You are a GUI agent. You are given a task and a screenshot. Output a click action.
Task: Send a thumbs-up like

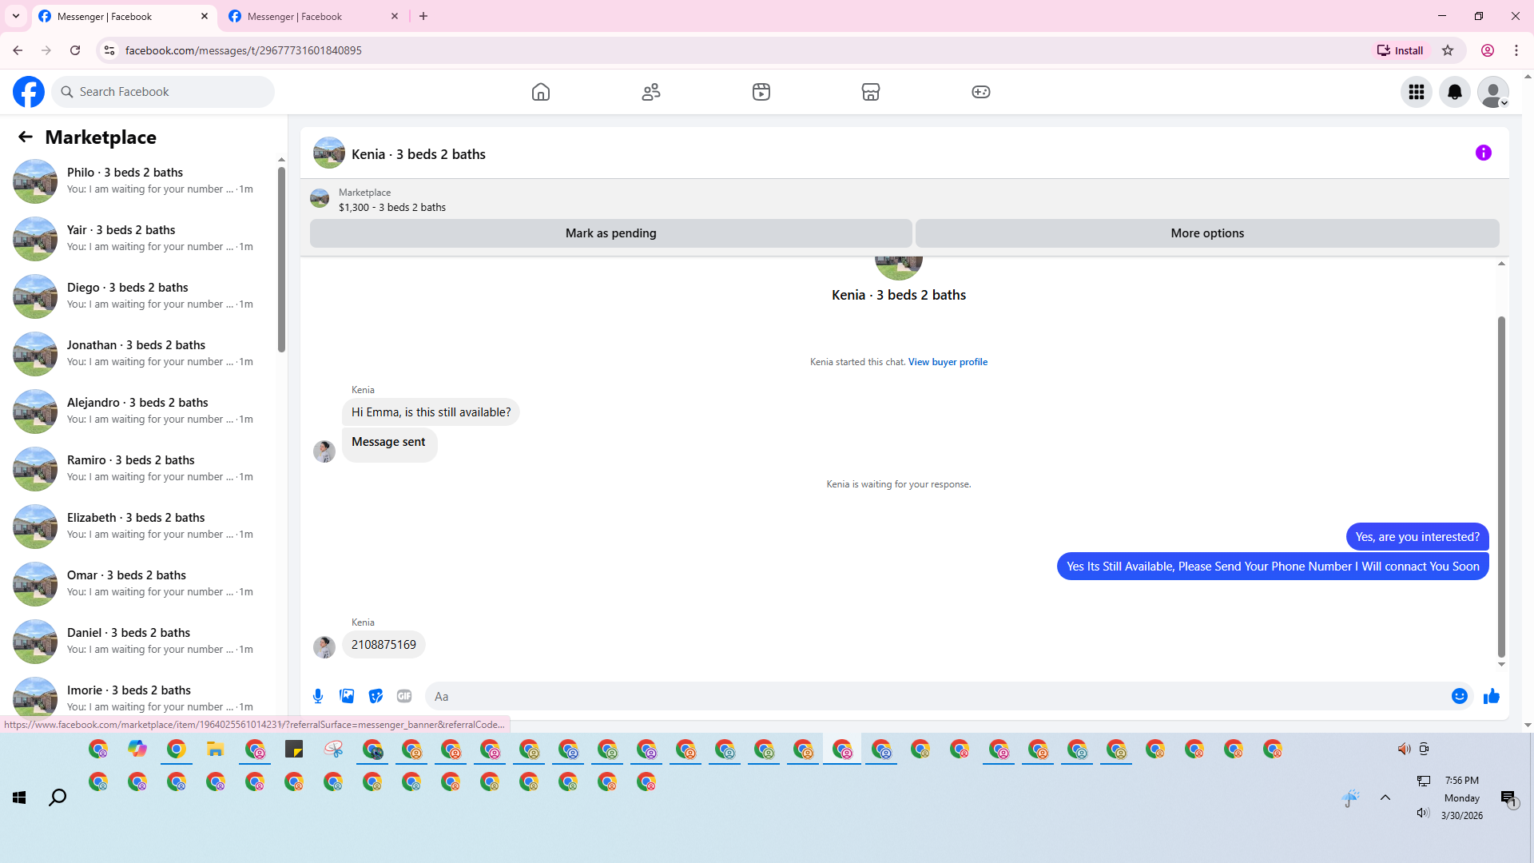pos(1491,696)
